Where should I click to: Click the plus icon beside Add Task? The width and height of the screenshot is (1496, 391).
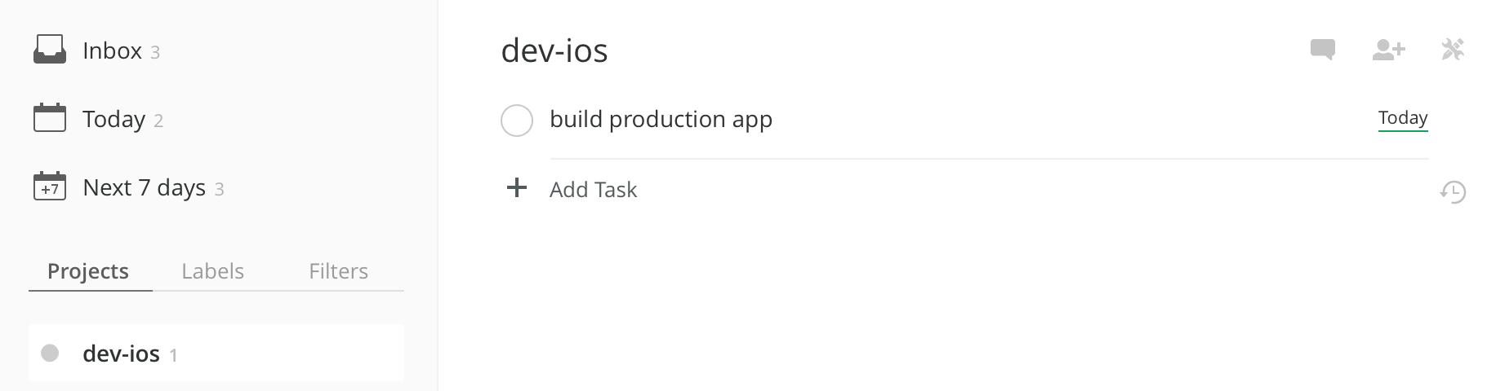point(517,188)
